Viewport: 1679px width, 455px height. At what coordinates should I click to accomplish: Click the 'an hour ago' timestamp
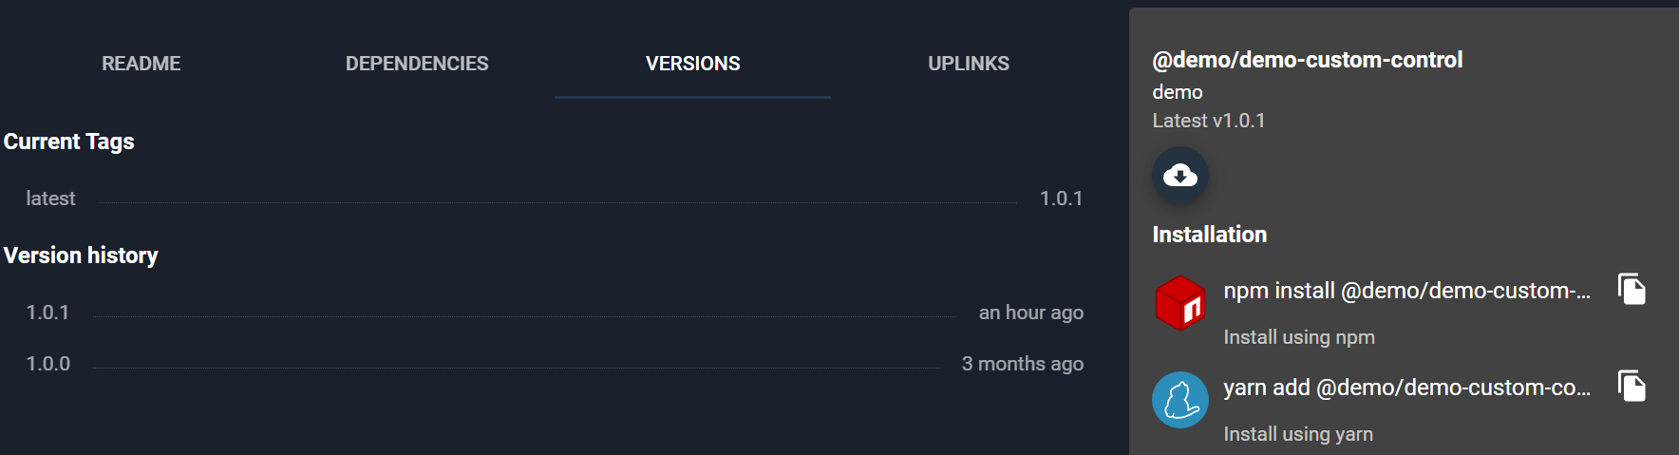click(1030, 313)
